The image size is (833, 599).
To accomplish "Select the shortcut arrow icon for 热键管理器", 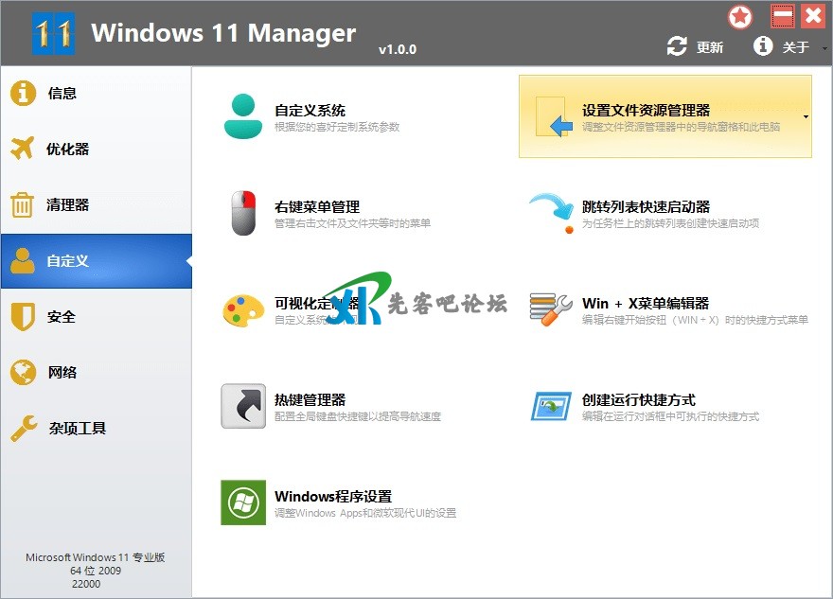I will (x=243, y=406).
